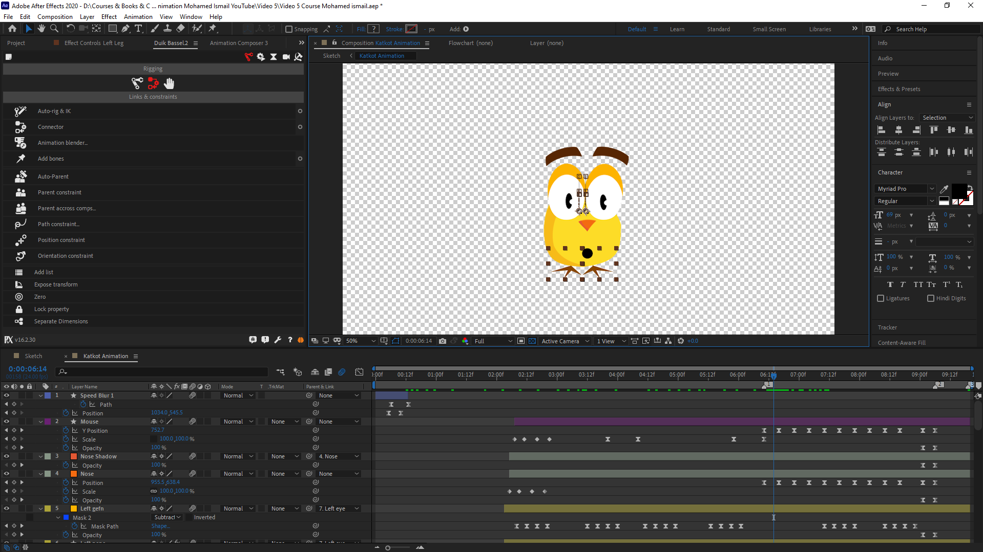Collapse the Nose layer properties
Screen dimensions: 983x552
click(40, 474)
